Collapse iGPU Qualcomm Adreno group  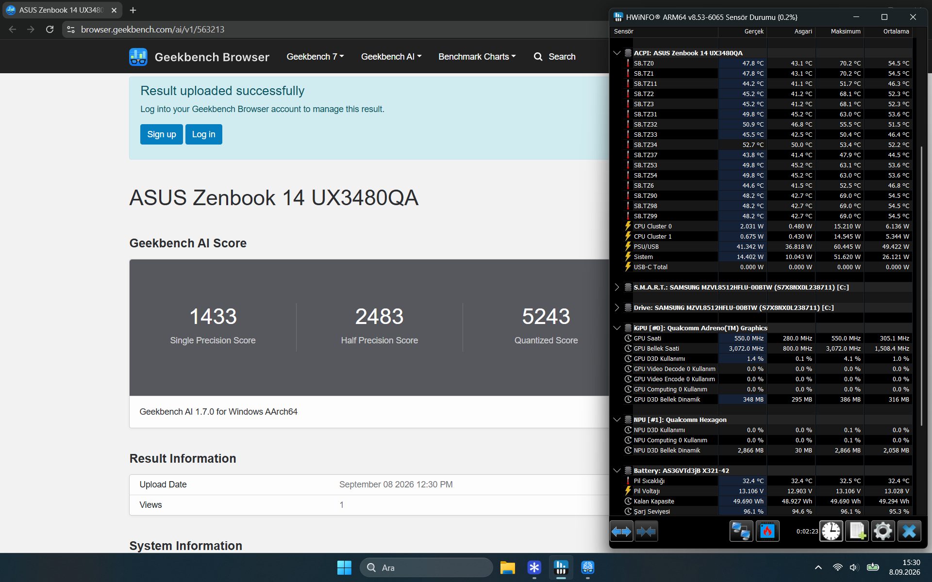(x=617, y=328)
